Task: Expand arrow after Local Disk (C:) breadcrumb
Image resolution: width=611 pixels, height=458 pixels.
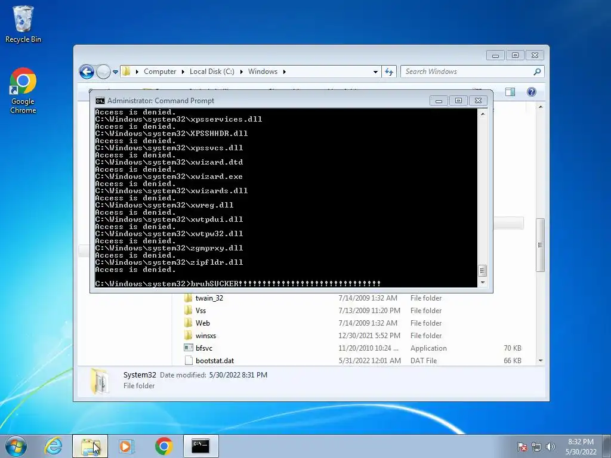Action: (241, 72)
